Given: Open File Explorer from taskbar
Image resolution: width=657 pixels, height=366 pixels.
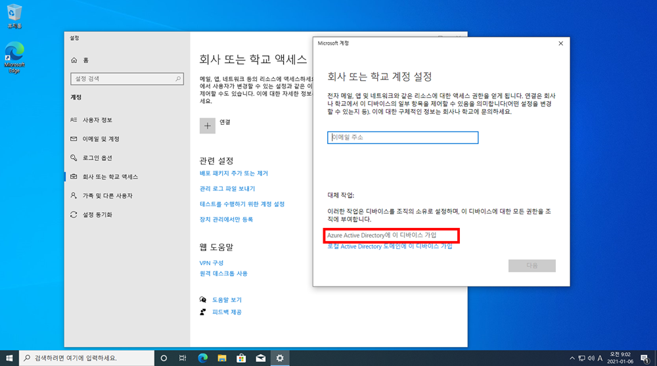Looking at the screenshot, I should tap(222, 358).
